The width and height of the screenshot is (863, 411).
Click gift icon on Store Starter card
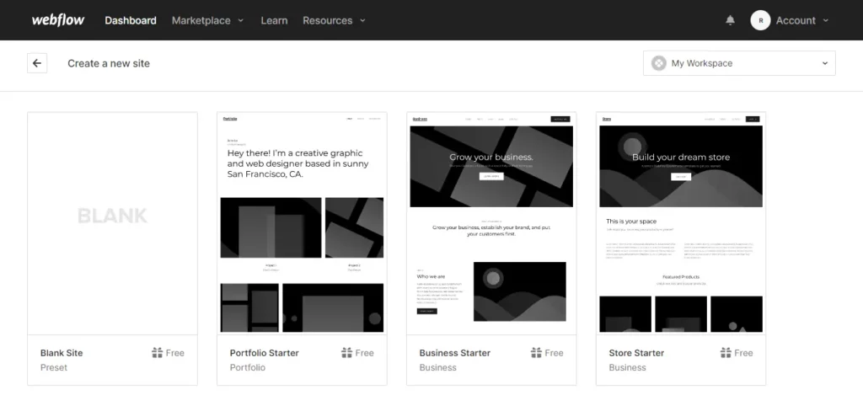(x=726, y=353)
